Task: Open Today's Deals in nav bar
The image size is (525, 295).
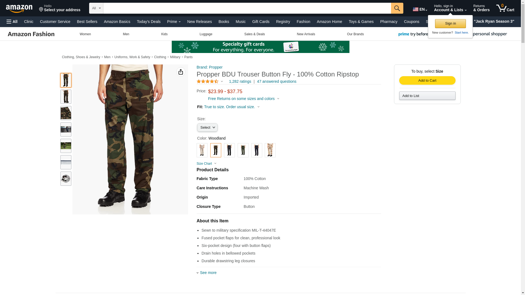Action: click(148, 22)
